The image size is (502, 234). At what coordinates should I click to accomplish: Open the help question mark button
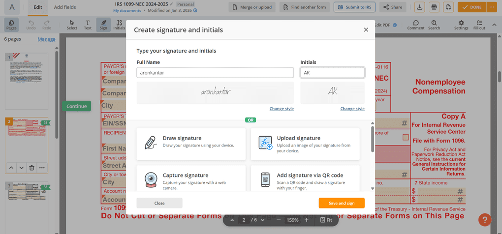(x=484, y=220)
